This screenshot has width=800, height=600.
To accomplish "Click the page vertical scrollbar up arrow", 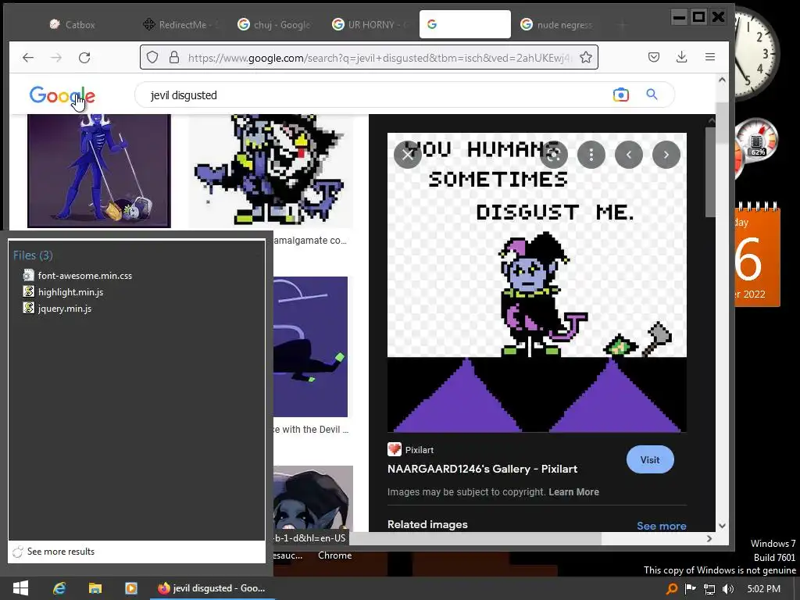I will pos(721,80).
